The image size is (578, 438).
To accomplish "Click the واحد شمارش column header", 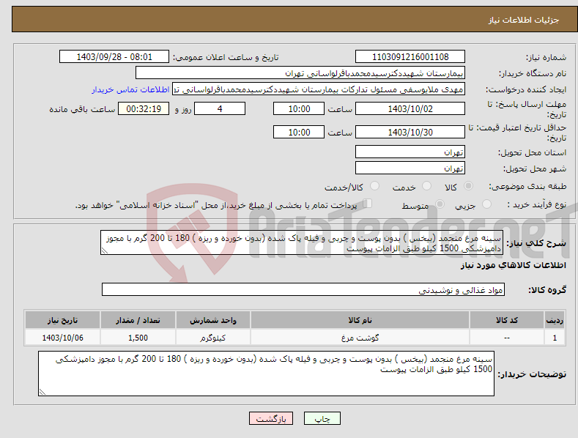I will pyautogui.click(x=212, y=320).
